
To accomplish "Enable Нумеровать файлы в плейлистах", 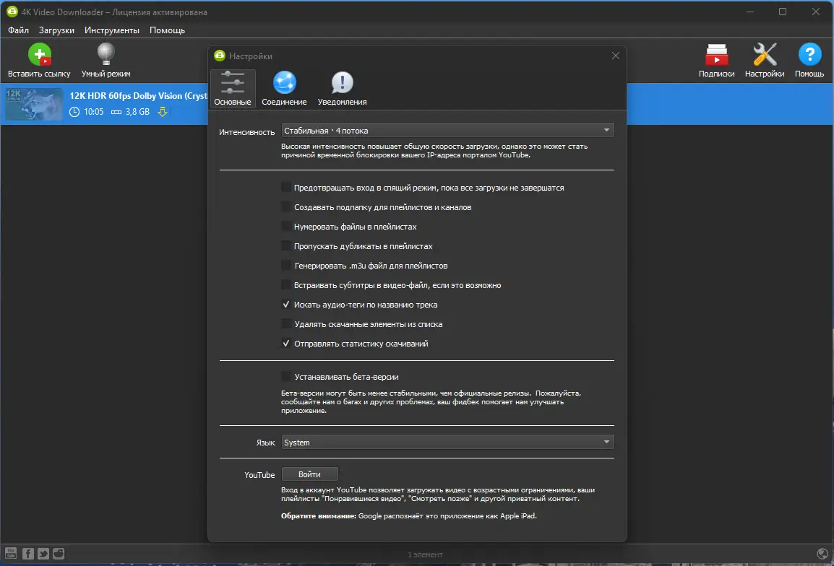I will pyautogui.click(x=286, y=227).
